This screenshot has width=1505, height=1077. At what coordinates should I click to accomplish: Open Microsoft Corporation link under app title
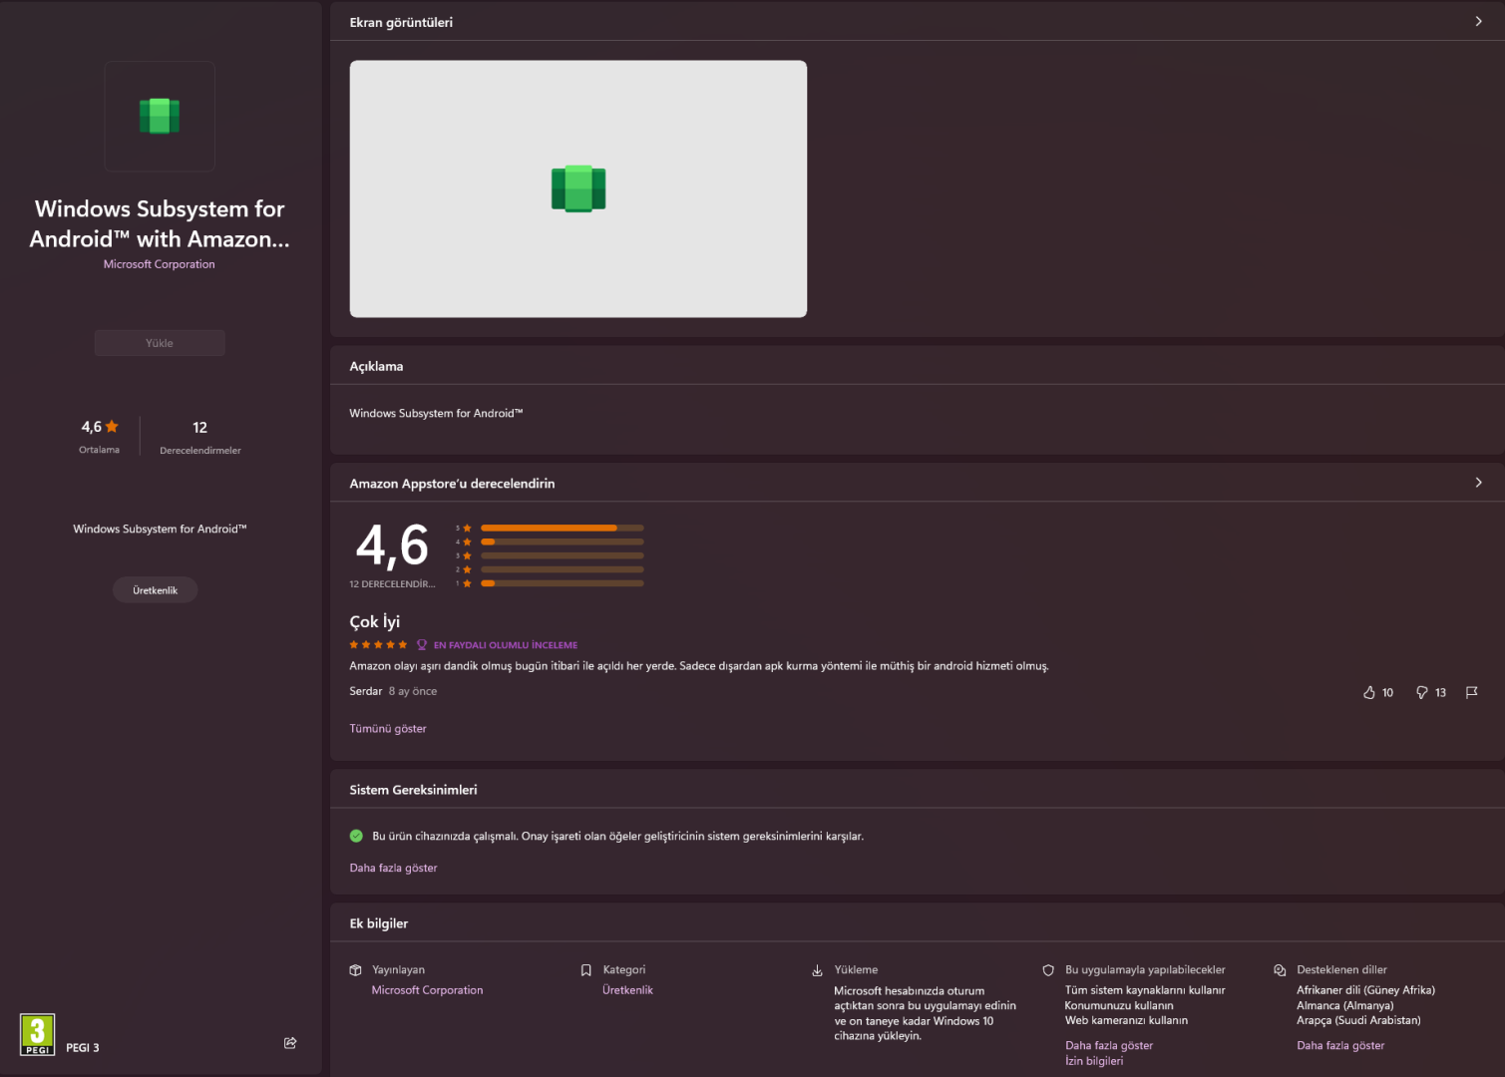coord(160,264)
